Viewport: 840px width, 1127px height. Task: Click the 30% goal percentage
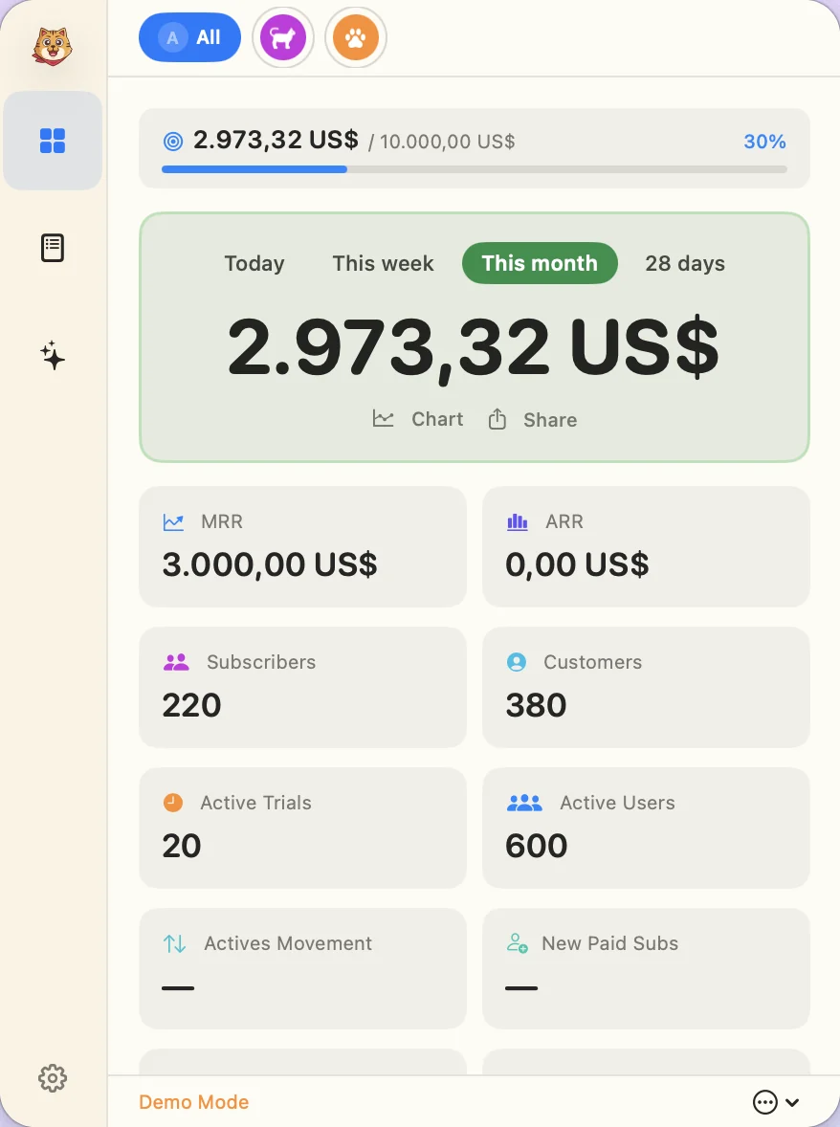[x=764, y=142]
